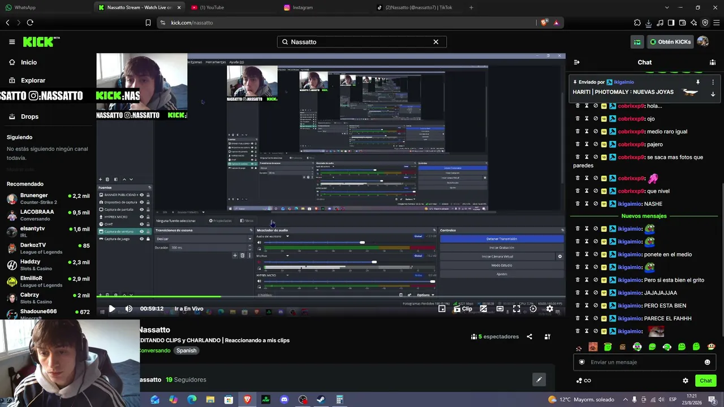Image resolution: width=724 pixels, height=407 pixels.
Task: Click the "Enviar un mensaje" chat input
Action: pos(645,362)
